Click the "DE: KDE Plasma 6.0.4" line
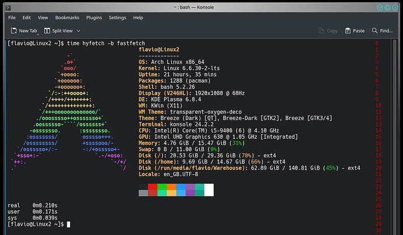 coord(170,100)
